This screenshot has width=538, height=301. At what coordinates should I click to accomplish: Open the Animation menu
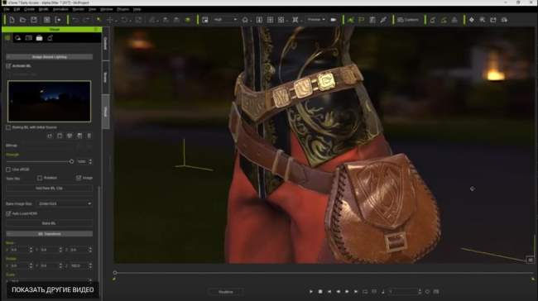(x=60, y=9)
